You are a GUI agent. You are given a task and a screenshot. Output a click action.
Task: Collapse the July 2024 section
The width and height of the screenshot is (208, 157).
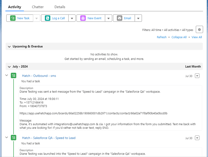click(x=9, y=66)
